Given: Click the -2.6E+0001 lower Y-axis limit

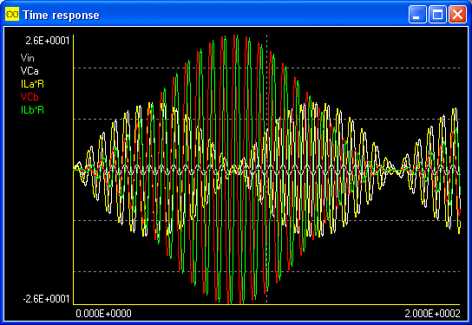Looking at the screenshot, I should coord(46,298).
